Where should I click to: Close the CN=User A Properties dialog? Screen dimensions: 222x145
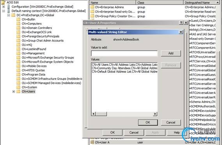click(186, 23)
